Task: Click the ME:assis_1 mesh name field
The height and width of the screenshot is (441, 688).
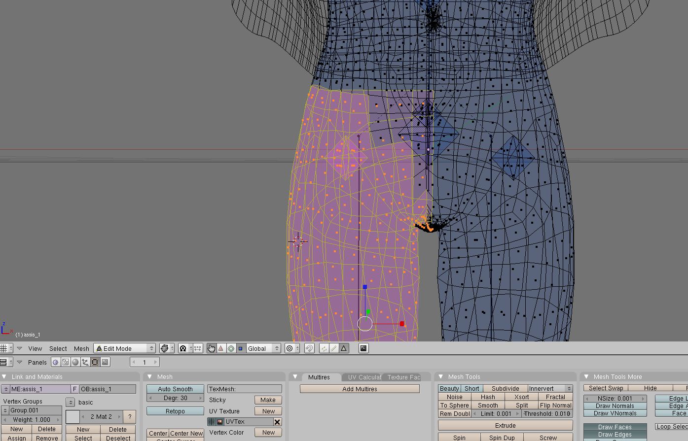Action: 39,389
